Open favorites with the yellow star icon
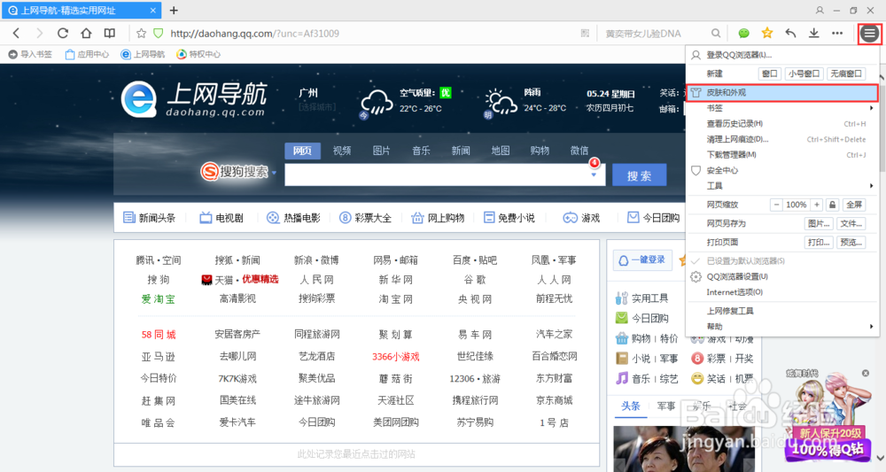Screen dimensions: 886x472 (766, 34)
